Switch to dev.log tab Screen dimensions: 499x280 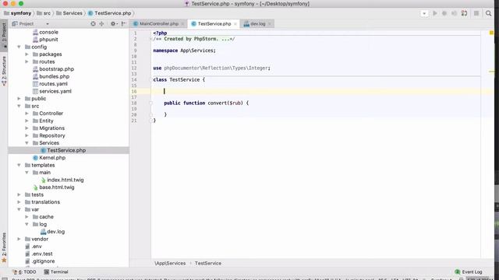257,24
